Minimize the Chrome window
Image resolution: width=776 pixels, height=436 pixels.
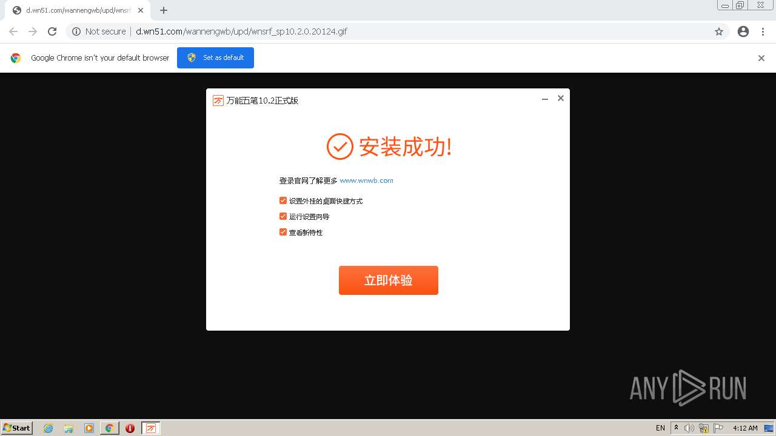[725, 5]
